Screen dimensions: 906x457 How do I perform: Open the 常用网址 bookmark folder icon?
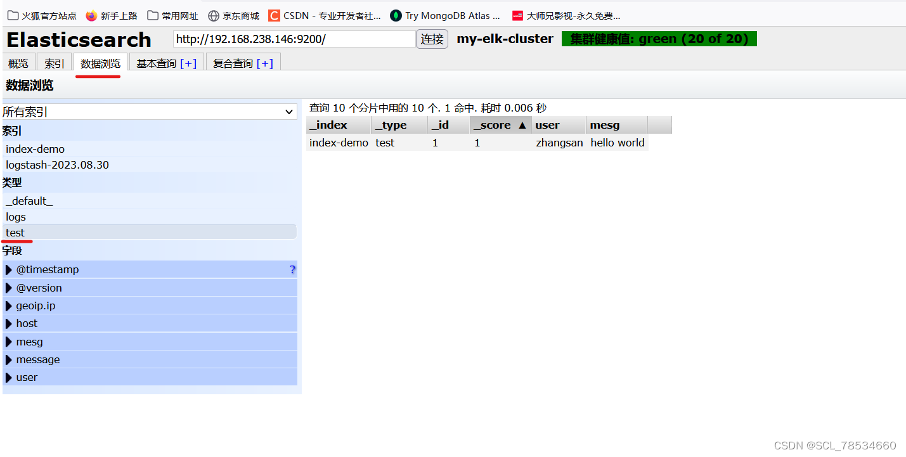152,16
